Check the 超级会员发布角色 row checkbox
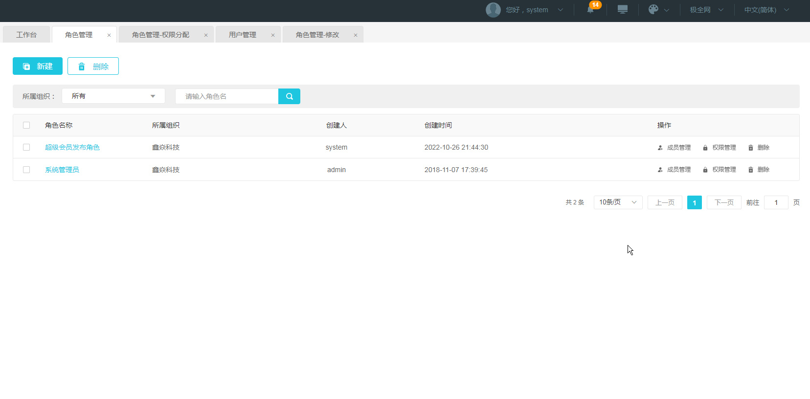 26,147
